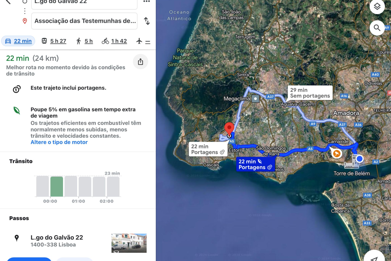Screen dimensions: 391x261
Task: Click the green leaf eco icon
Action: (17, 110)
